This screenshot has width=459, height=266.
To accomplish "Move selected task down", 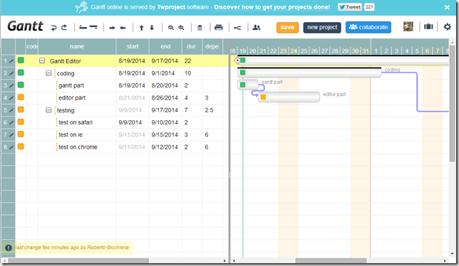I will 152,28.
